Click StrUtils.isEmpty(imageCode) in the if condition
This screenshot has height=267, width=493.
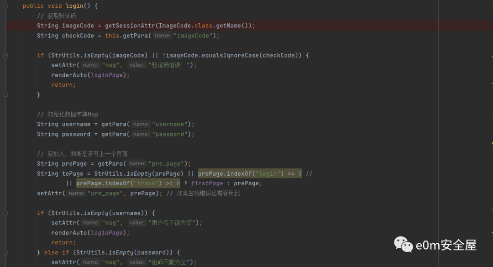tap(100, 55)
